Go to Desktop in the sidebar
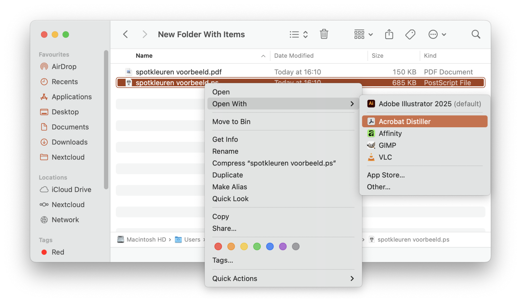This screenshot has height=302, width=521. (x=59, y=112)
